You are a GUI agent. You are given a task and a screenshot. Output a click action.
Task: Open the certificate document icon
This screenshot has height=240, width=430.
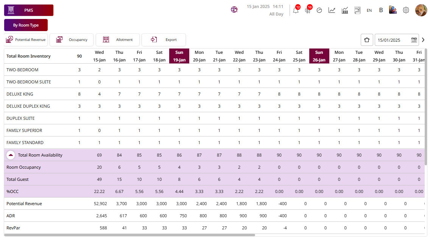click(x=357, y=10)
